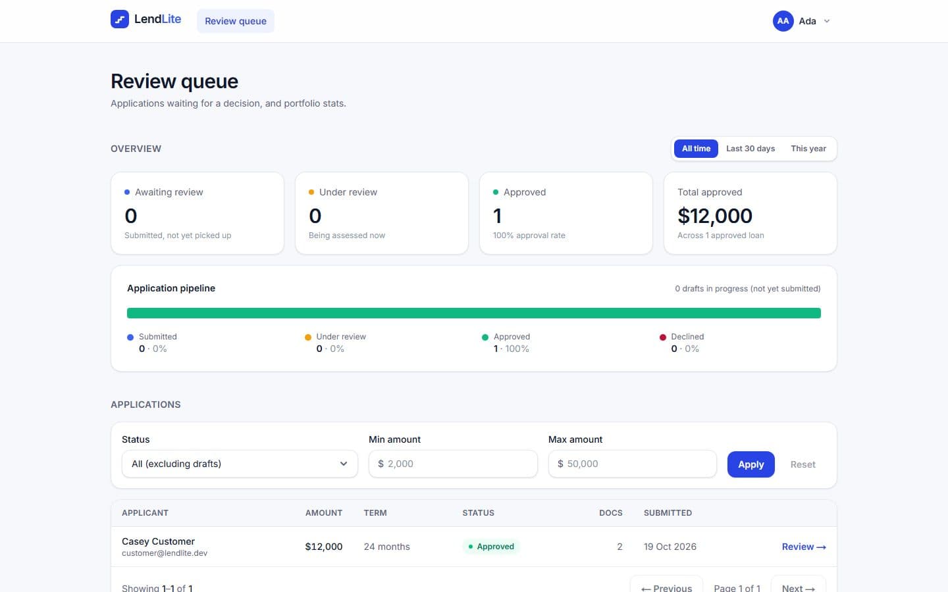This screenshot has height=592, width=948.
Task: Click the $12,000 amount cell
Action: pos(324,547)
